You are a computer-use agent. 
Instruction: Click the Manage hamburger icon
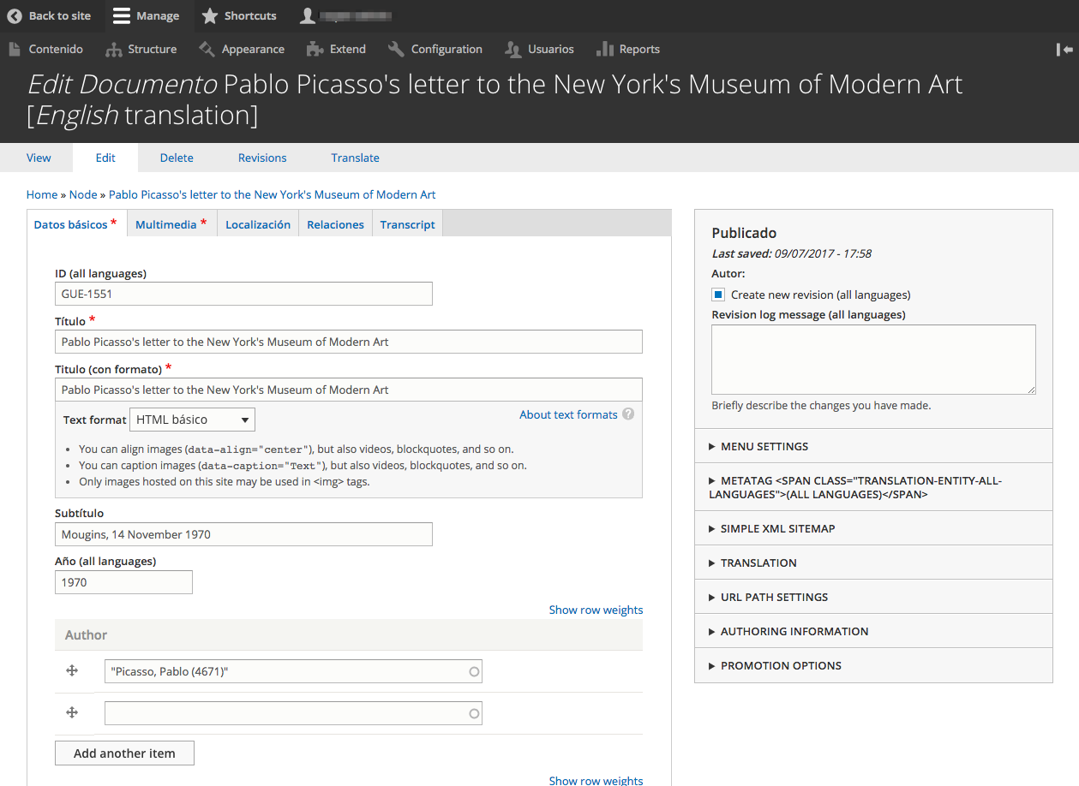pyautogui.click(x=122, y=15)
